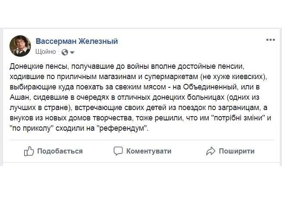The width and height of the screenshot is (282, 212).
Task: Click the share arrow icon
Action: 211,151
